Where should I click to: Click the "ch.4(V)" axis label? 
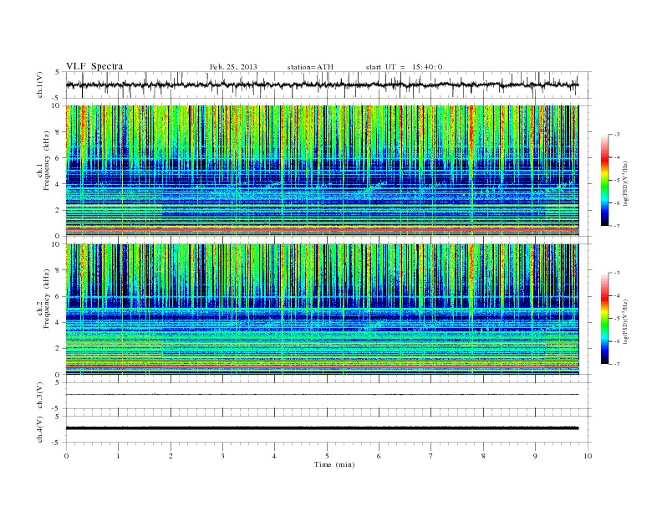point(40,429)
